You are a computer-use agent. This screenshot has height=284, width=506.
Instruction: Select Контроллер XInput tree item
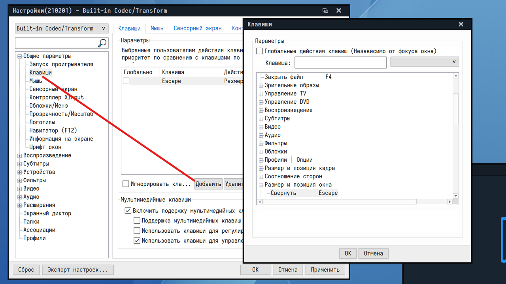tap(57, 97)
